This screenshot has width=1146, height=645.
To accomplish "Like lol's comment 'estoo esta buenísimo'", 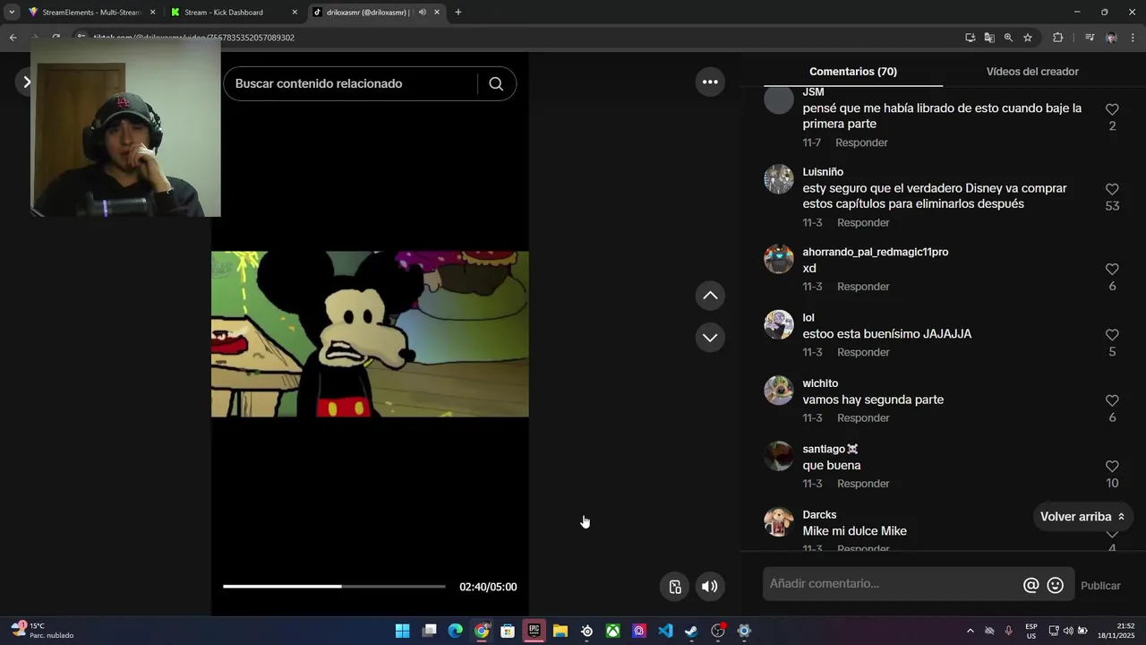I will click(x=1112, y=335).
